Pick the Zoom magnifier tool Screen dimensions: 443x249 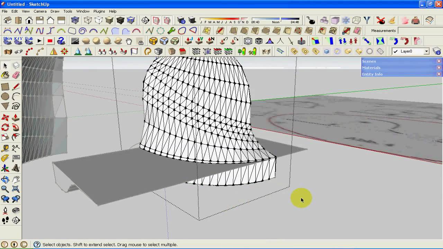(5, 189)
